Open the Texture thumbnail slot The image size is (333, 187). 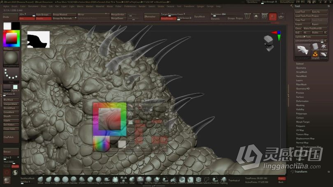pos(7,87)
